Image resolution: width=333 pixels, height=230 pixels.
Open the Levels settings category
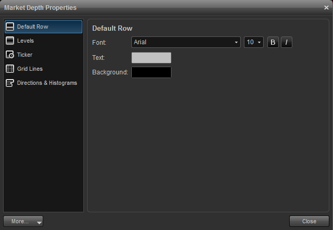[x=26, y=41]
